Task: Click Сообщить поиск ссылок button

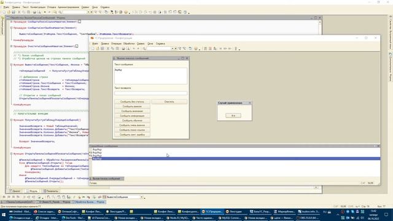Action: click(132, 130)
